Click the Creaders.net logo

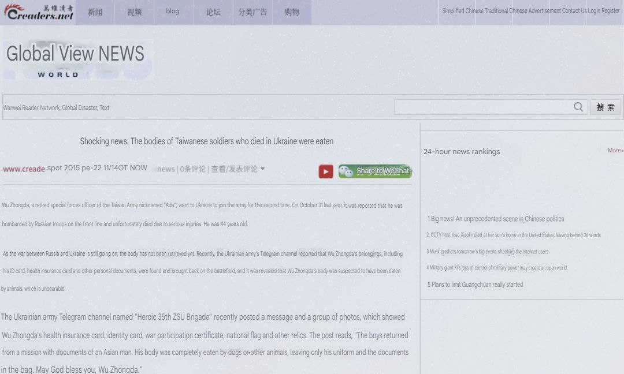39,12
